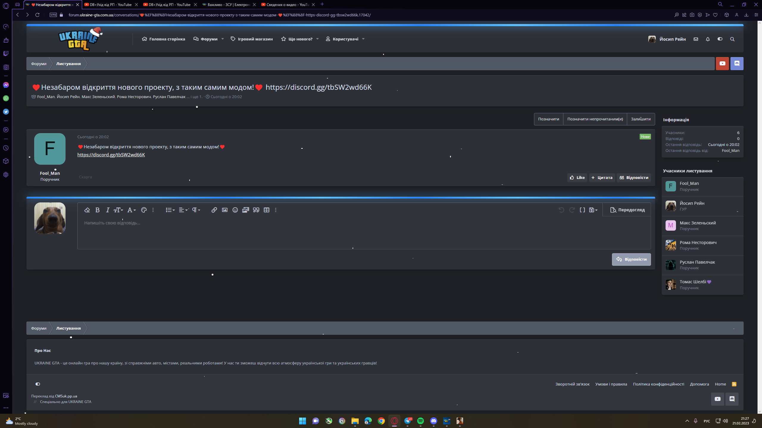Open the discord.gg link in message

click(x=111, y=155)
